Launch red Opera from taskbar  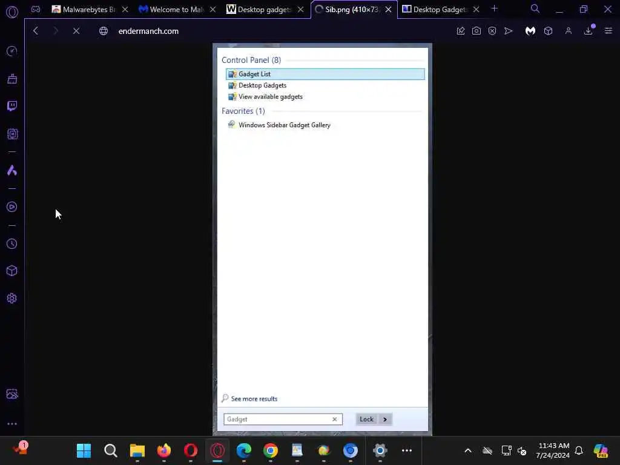[x=191, y=450]
